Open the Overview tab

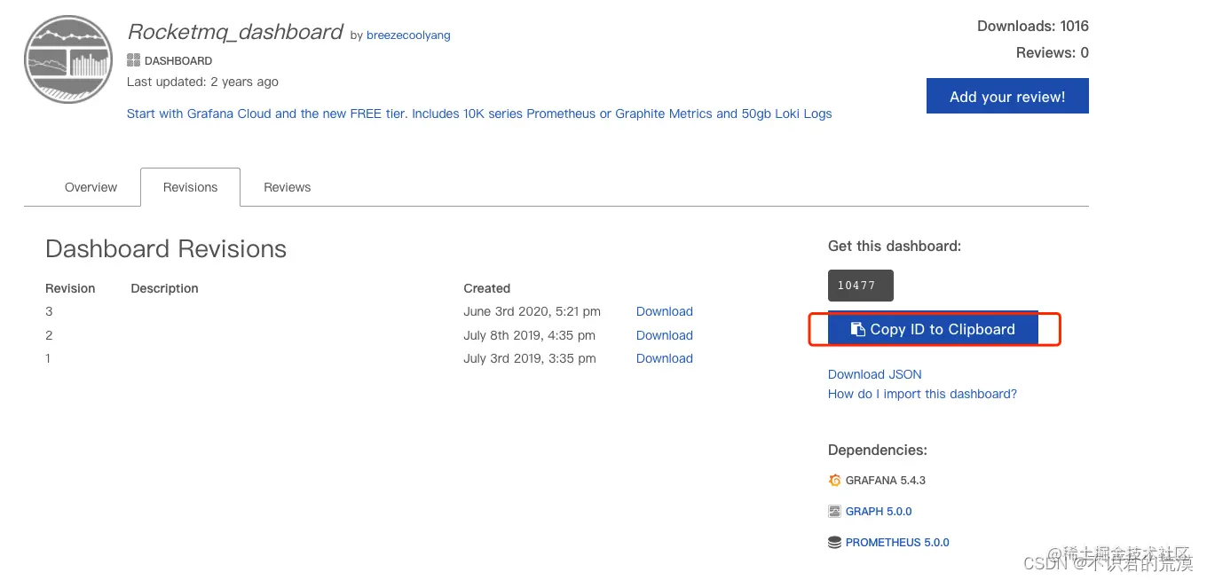coord(91,187)
